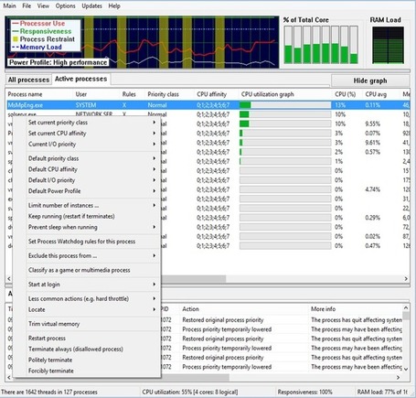Open the View menu
The height and width of the screenshot is (398, 416).
click(43, 5)
